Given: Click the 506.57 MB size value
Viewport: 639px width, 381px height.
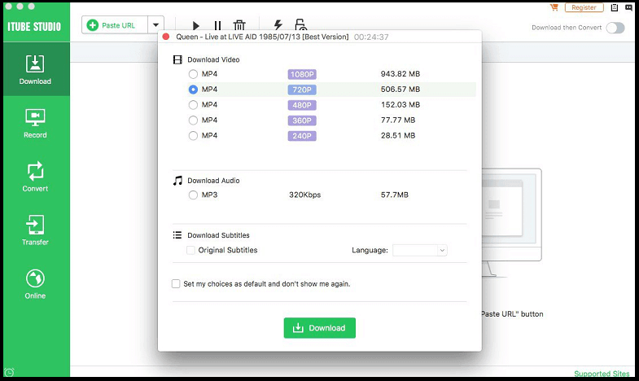Looking at the screenshot, I should pyautogui.click(x=400, y=90).
